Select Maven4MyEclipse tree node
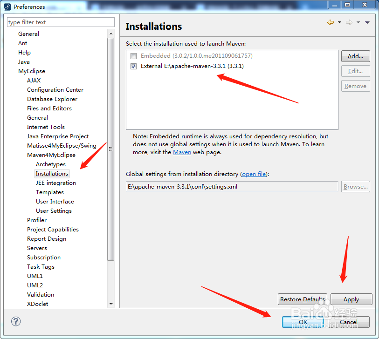Viewport: 379px width, 339px height. pos(51,155)
